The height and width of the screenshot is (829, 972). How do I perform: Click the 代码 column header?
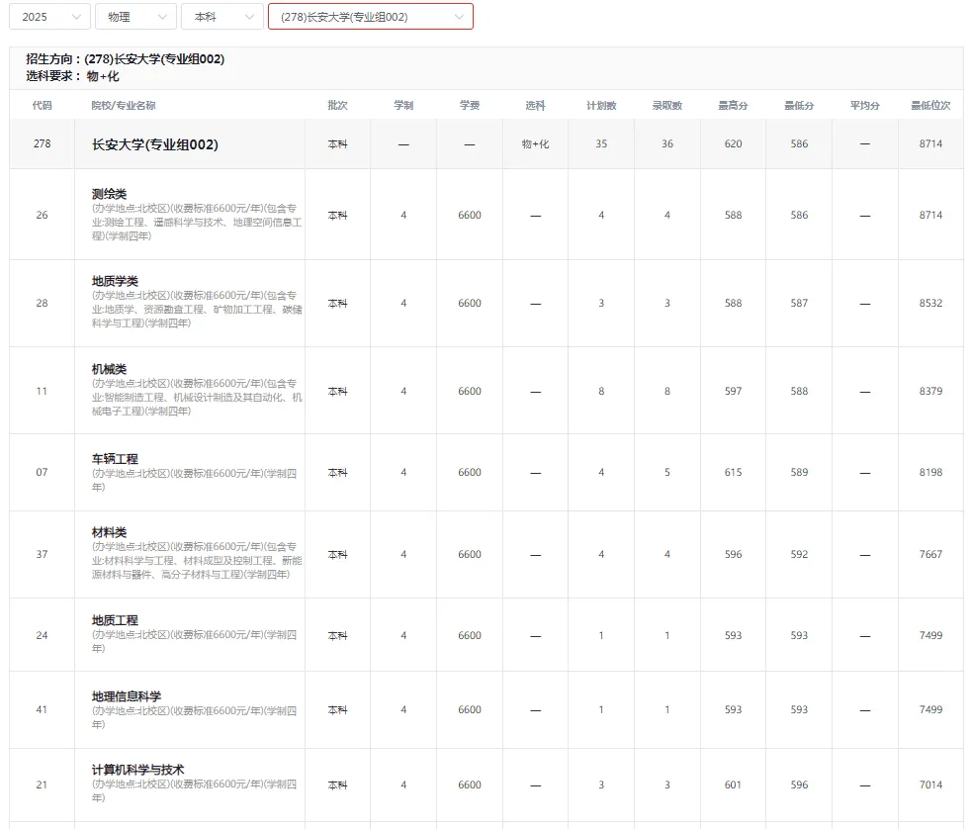pos(43,106)
